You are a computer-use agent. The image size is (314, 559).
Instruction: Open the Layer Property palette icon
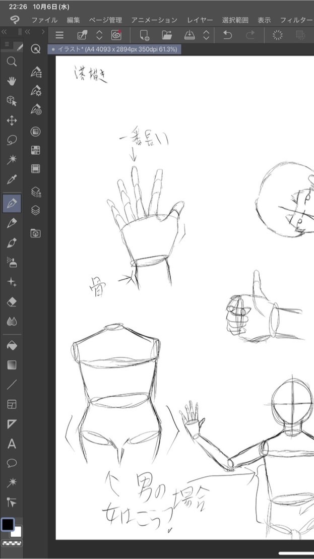(36, 192)
